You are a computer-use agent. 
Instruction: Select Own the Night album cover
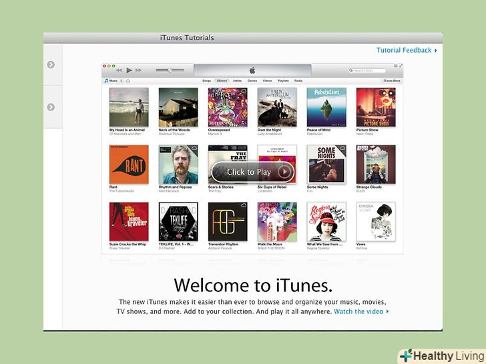coord(277,107)
